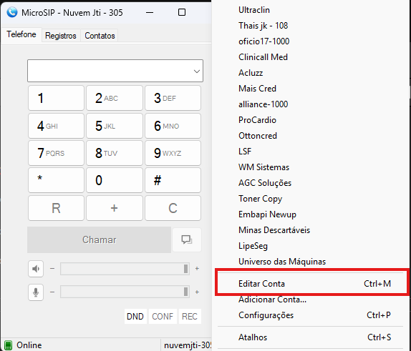411x351 pixels.
Task: Click the asterisk key on keypad
Action: point(56,180)
